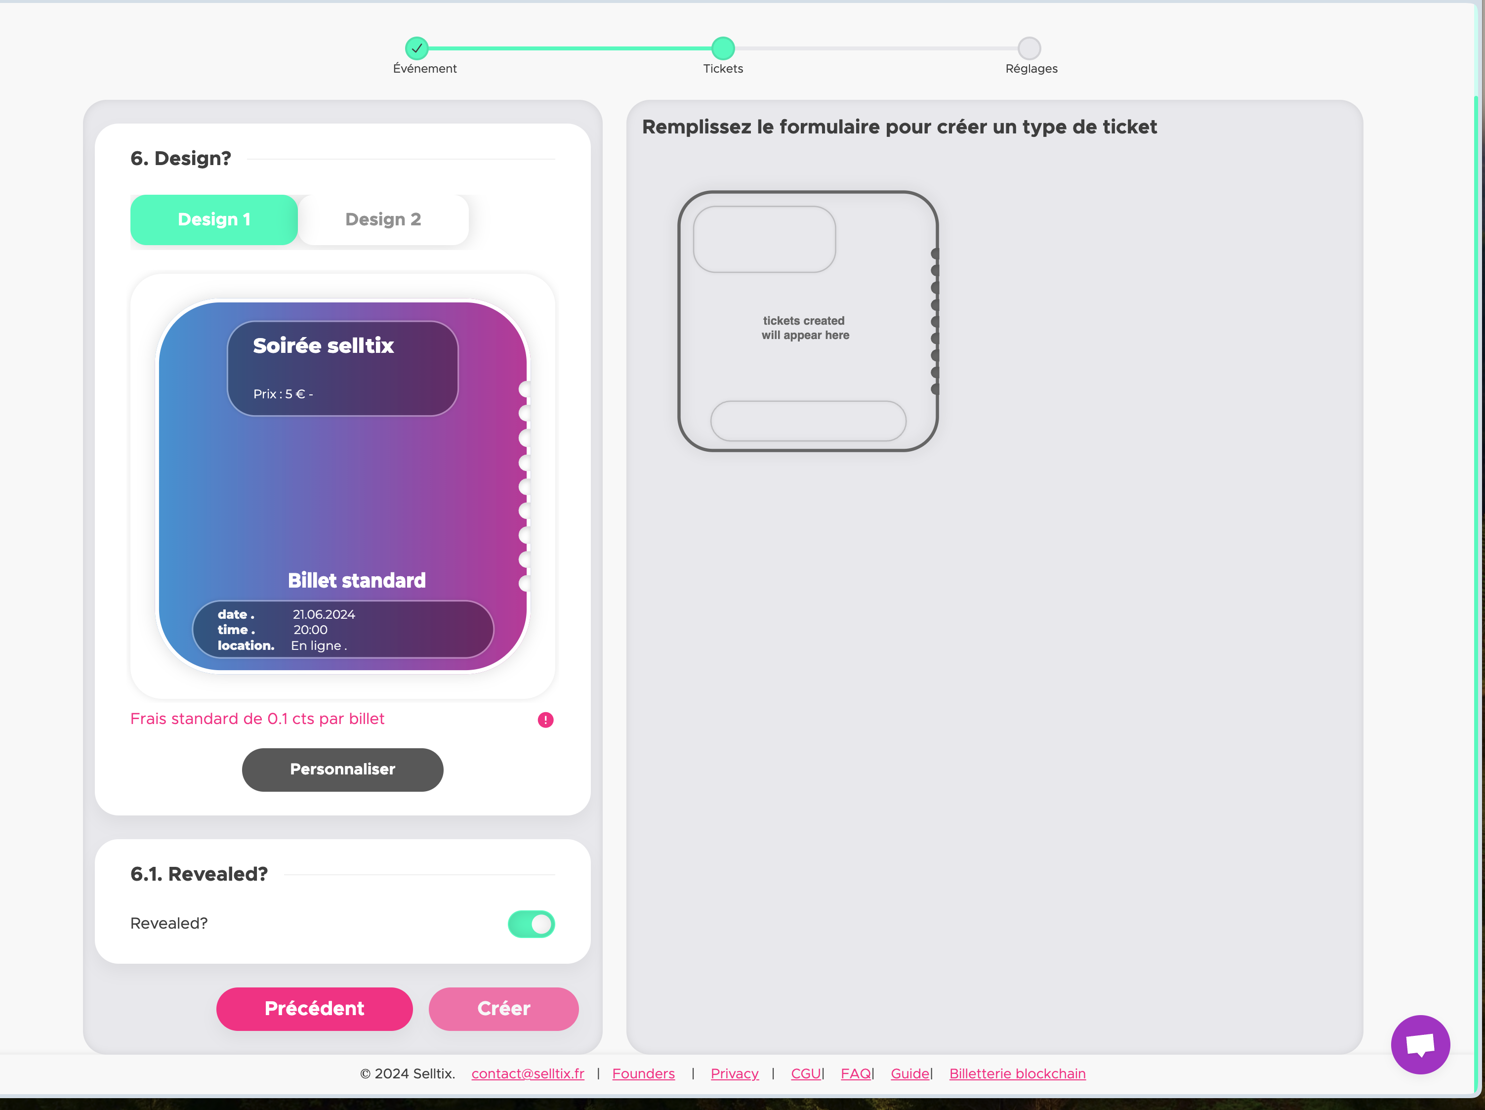Screen dimensions: 1485x1110
Task: Click the Créer button
Action: [503, 1009]
